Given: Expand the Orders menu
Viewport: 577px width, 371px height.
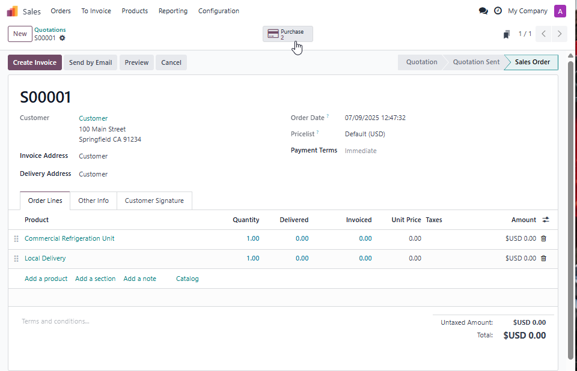Looking at the screenshot, I should coord(61,11).
